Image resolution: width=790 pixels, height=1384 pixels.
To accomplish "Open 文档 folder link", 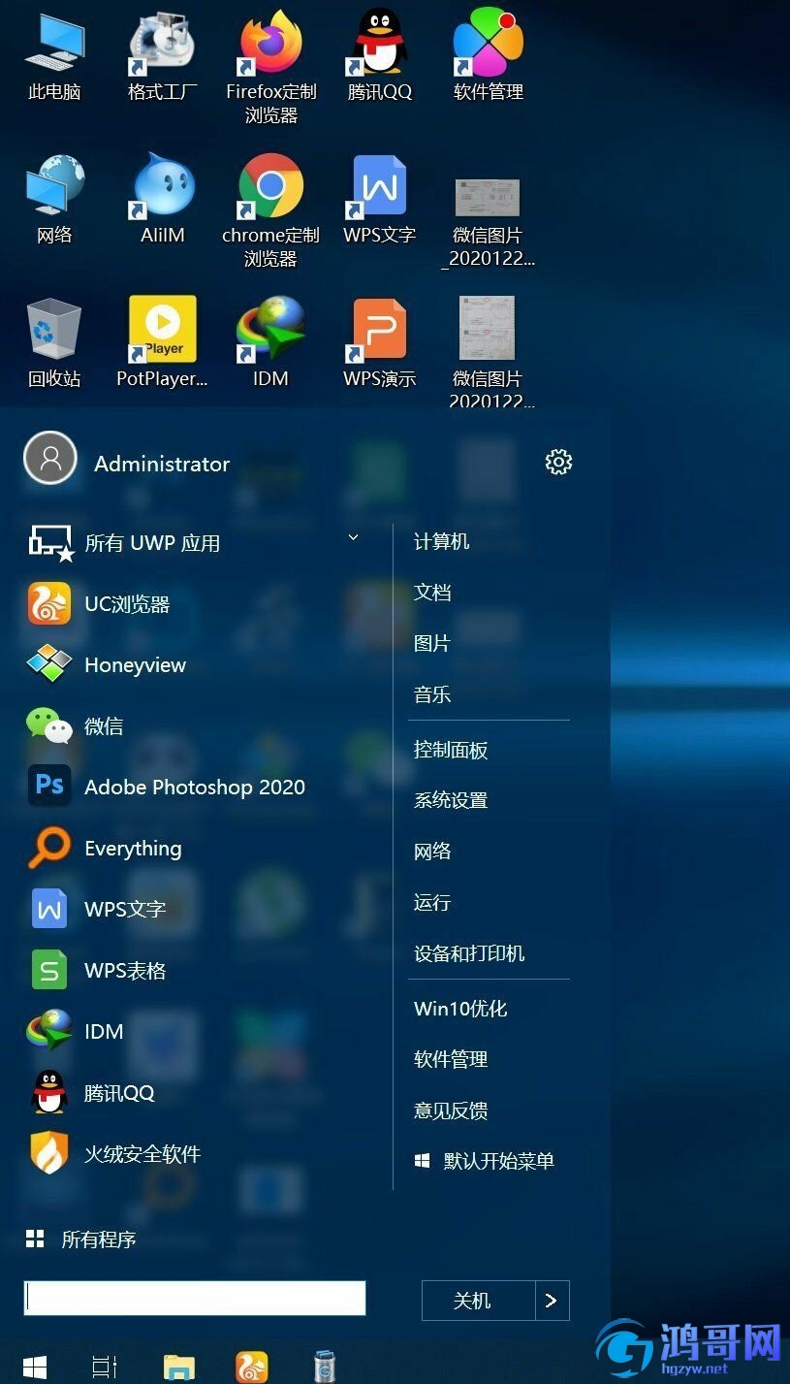I will (x=432, y=592).
